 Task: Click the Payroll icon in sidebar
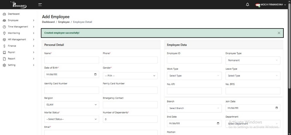[x=4, y=52]
